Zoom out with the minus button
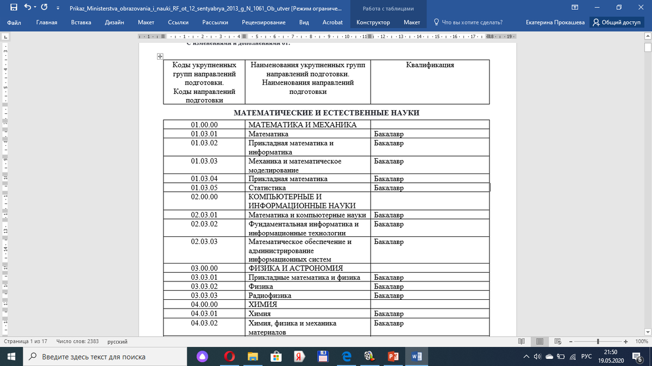 (570, 342)
